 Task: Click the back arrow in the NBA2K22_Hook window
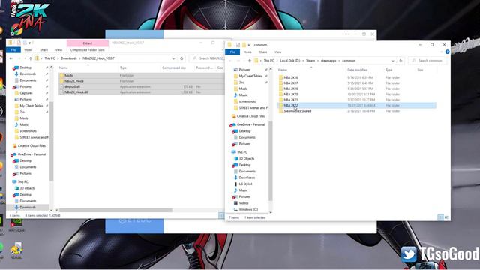pos(11,58)
